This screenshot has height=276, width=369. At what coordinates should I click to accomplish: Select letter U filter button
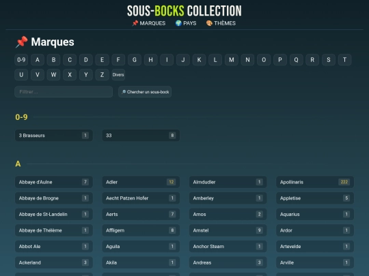click(21, 75)
